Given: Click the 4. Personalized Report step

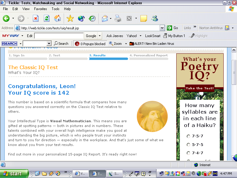Looking at the screenshot, I should [149, 57].
